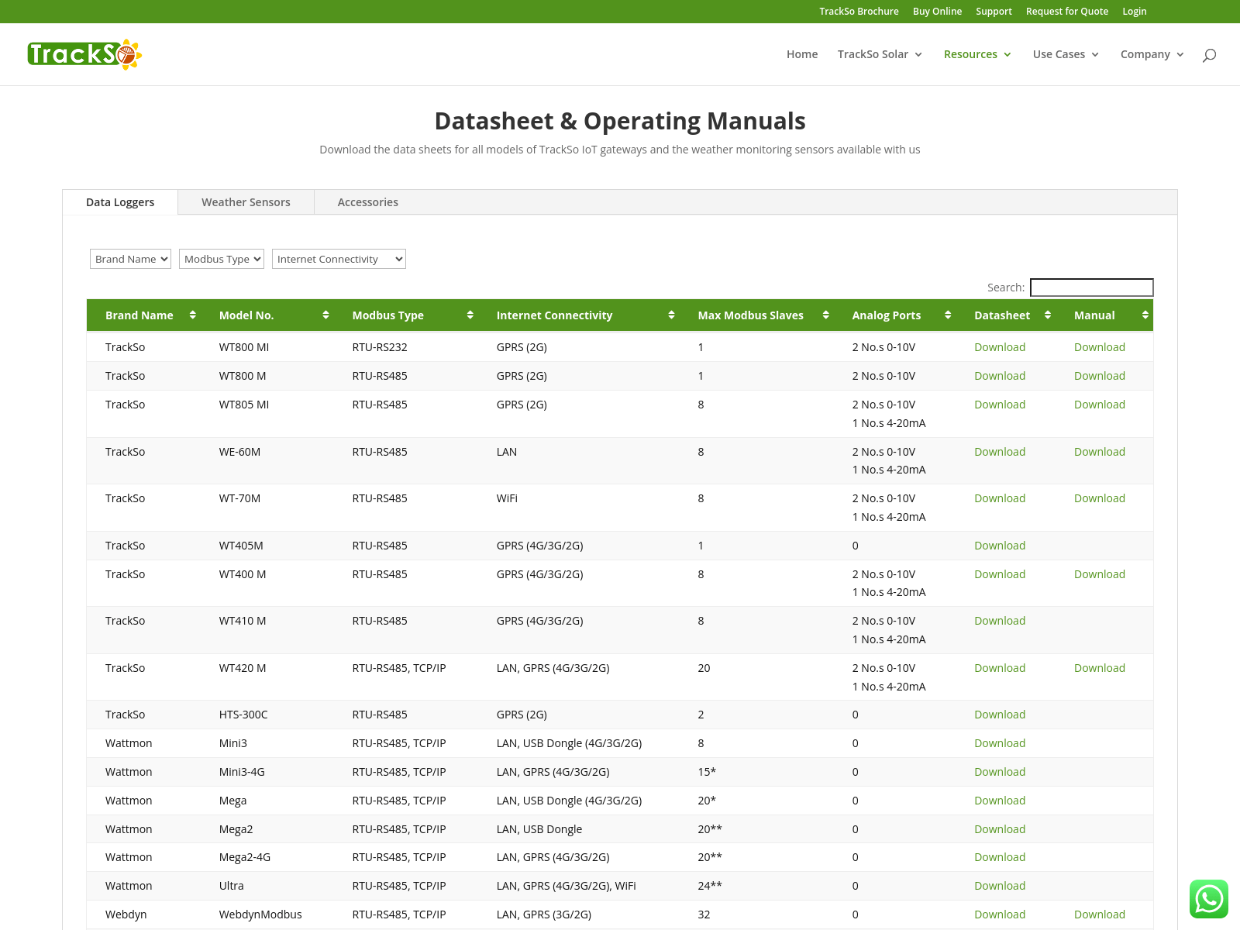Download the WT410 M datasheet
Viewport: 1240px width, 930px height.
tap(1000, 621)
